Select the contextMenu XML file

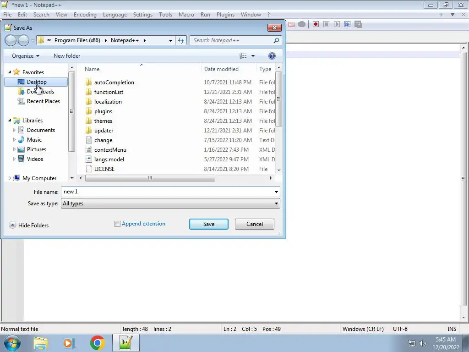point(110,150)
